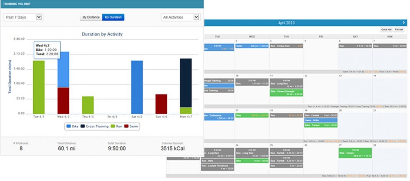Select the April 2013 calendar header

point(286,23)
